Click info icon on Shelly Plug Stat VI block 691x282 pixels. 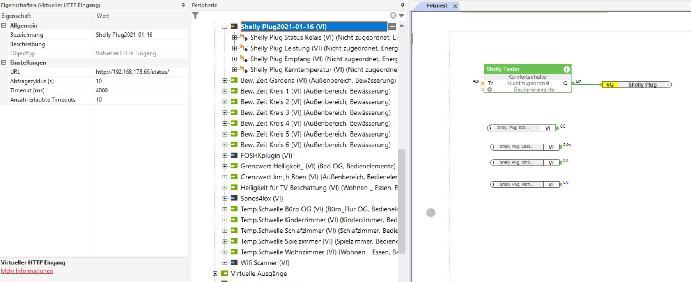click(491, 128)
